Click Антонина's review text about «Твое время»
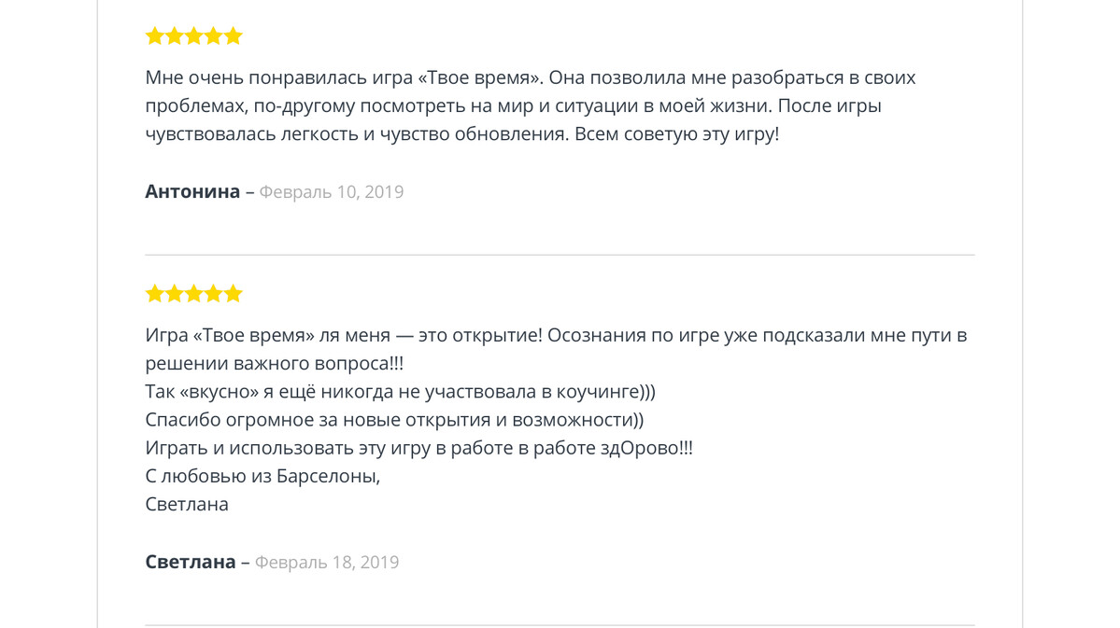This screenshot has width=1120, height=628. point(530,105)
